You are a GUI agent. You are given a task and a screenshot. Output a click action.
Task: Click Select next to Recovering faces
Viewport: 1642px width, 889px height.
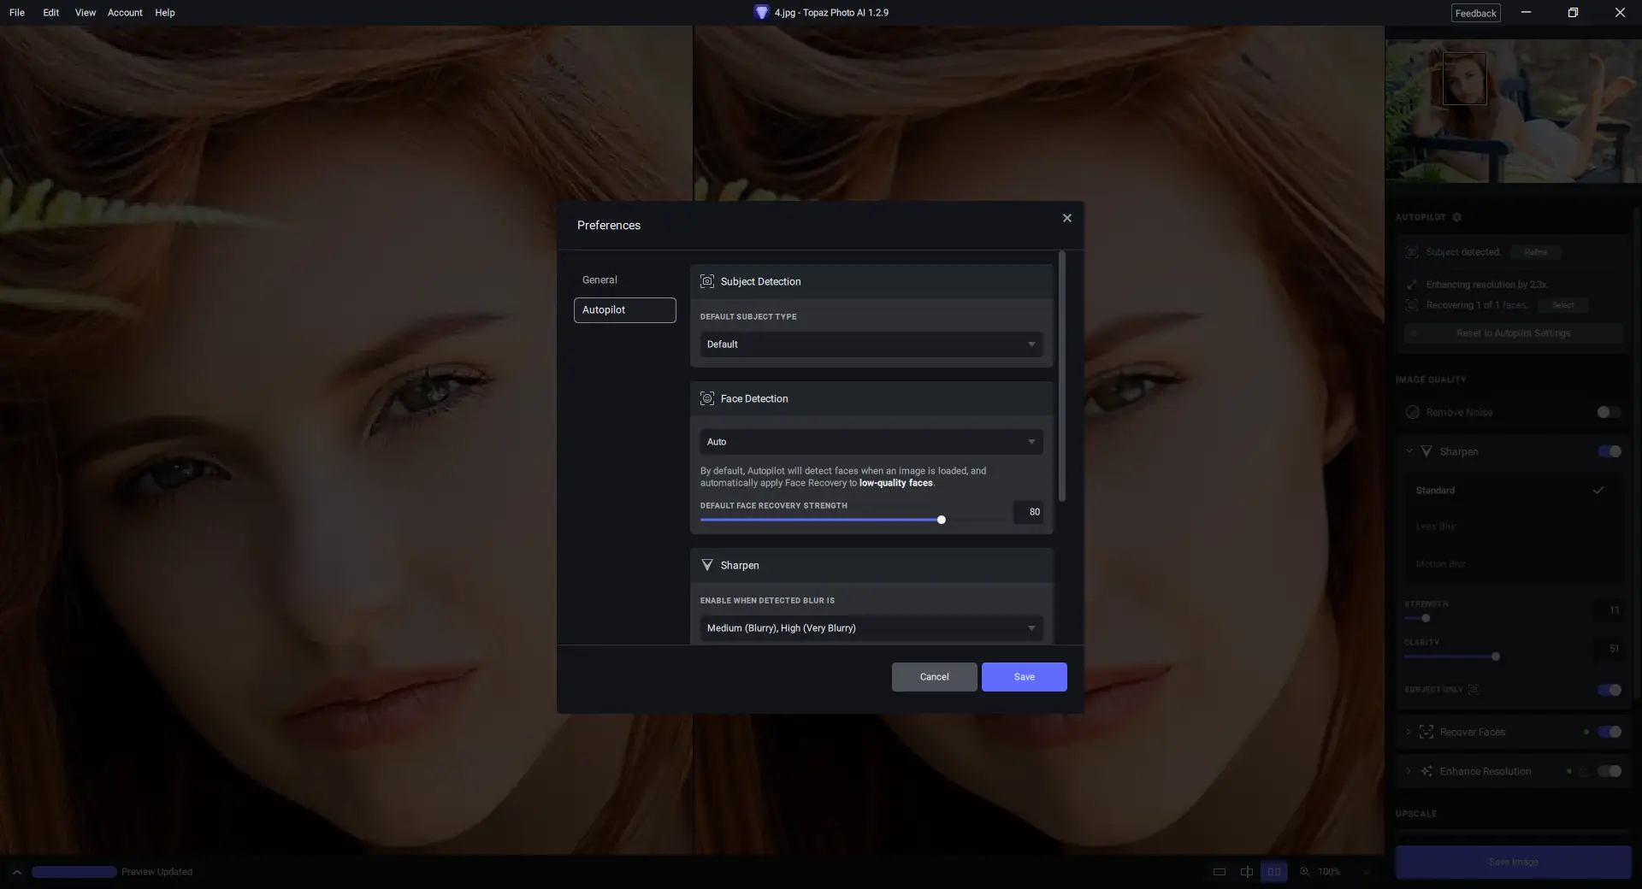[1563, 305]
